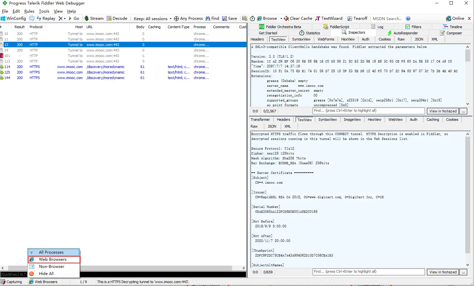Image resolution: width=474 pixels, height=286 pixels.
Task: Sort sessions by the Protocol column header
Action: point(36,27)
